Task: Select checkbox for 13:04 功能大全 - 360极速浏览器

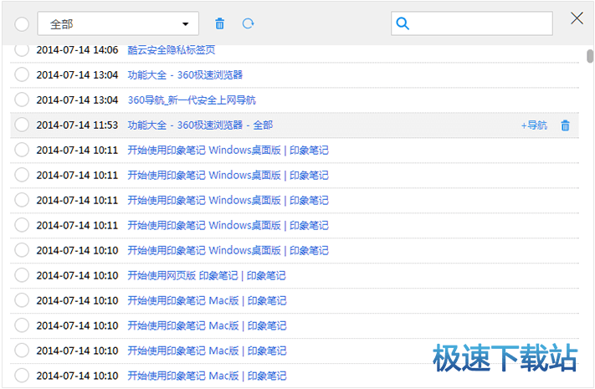Action: [22, 74]
